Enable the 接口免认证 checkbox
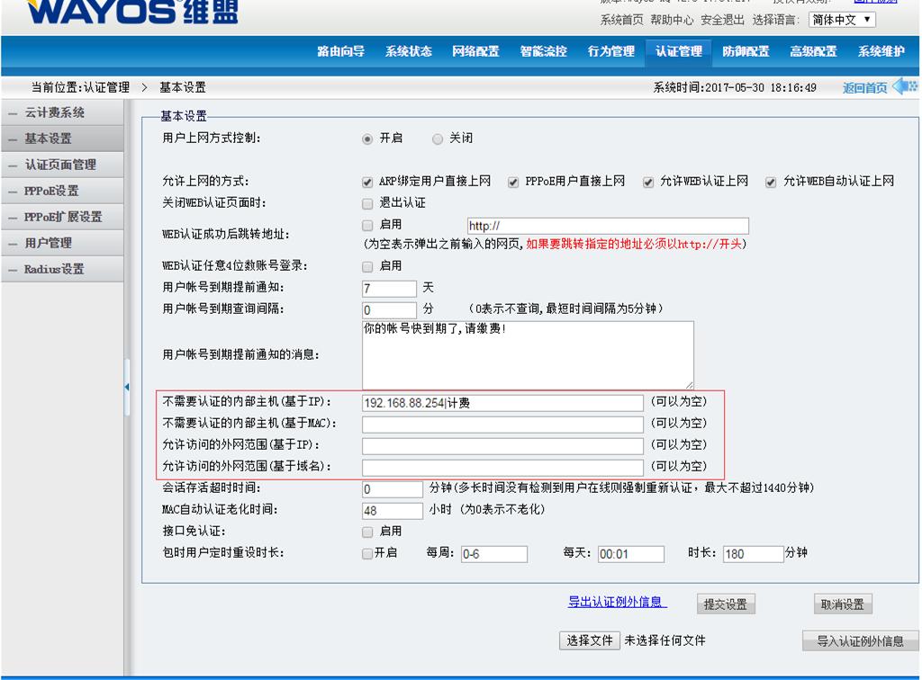The height and width of the screenshot is (680, 922). pyautogui.click(x=367, y=532)
